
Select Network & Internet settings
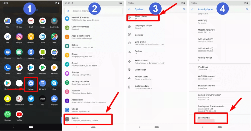pos(93,19)
